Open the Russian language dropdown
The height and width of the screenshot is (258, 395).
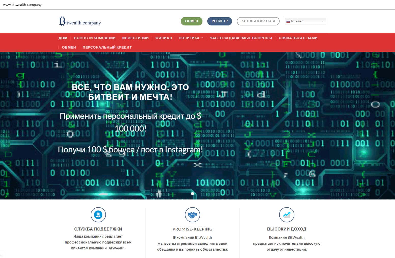[305, 21]
